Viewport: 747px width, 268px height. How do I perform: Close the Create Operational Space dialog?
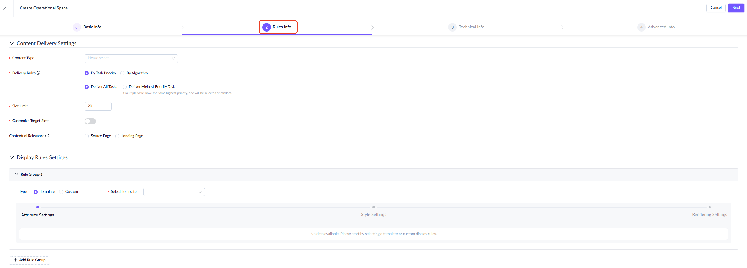5,8
